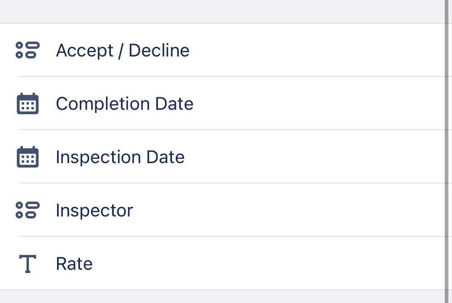Viewport: 452px width, 303px height.
Task: Select the 'Inspector' label text
Action: (x=94, y=210)
